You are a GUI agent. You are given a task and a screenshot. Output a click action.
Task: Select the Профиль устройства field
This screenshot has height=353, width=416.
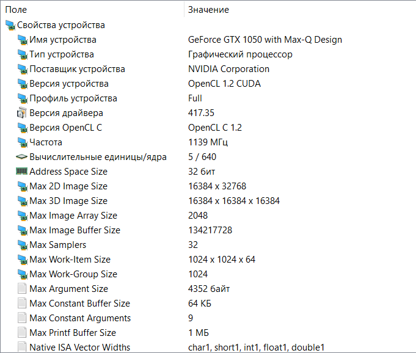point(73,98)
